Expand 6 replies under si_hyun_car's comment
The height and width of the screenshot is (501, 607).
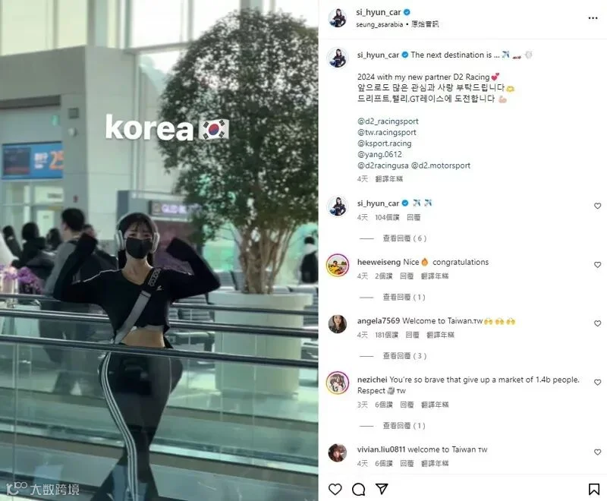coord(404,238)
